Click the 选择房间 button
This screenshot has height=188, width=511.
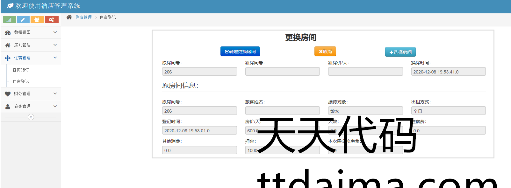tap(400, 52)
